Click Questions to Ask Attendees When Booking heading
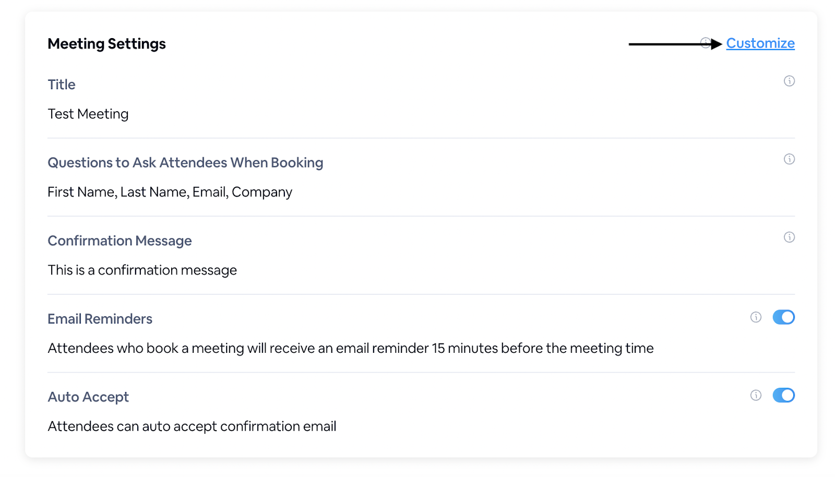This screenshot has height=477, width=835. (x=185, y=163)
